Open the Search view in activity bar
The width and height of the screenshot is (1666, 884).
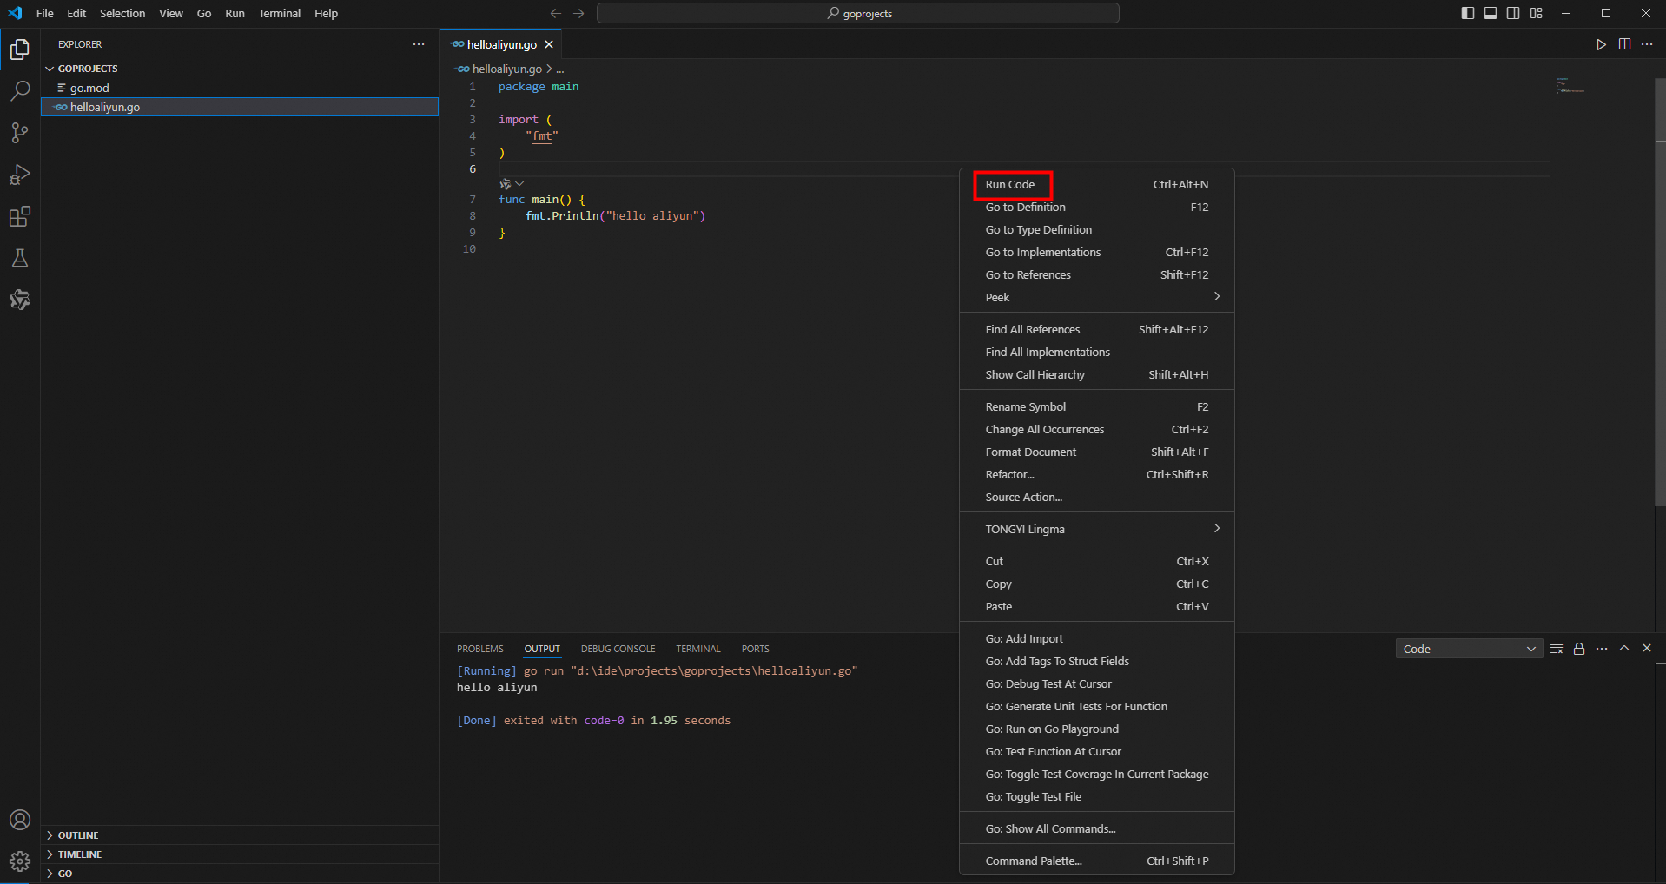[20, 91]
